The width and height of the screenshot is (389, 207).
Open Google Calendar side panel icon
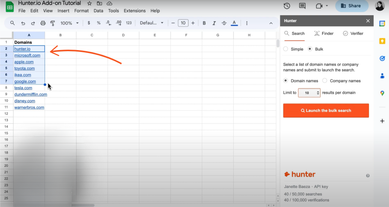point(382,24)
